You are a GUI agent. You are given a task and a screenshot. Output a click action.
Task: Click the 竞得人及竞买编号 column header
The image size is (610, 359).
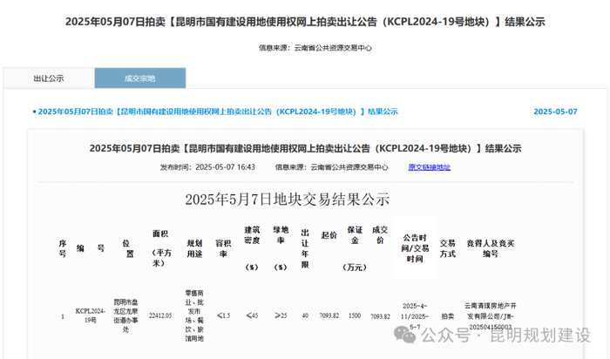(490, 248)
